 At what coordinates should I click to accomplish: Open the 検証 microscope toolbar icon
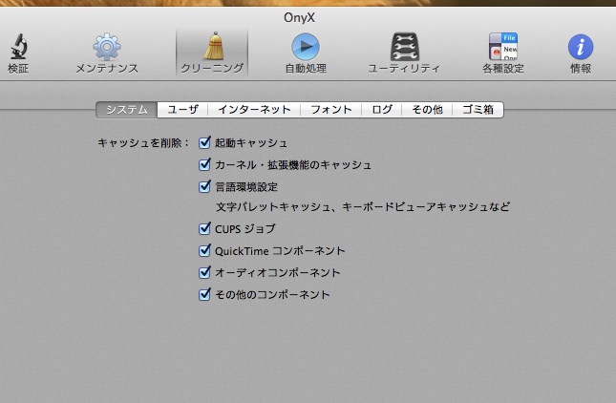click(18, 47)
